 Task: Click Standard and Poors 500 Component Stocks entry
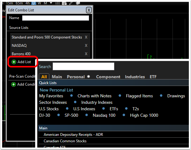pyautogui.click(x=47, y=37)
